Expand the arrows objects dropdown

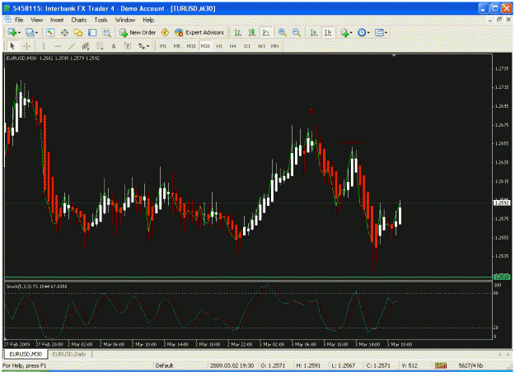148,46
